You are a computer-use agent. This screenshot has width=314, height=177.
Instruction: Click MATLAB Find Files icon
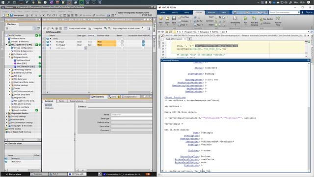pyautogui.click(x=180, y=17)
